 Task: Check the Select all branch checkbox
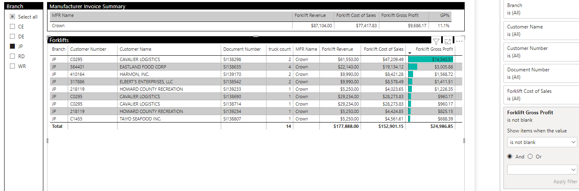pyautogui.click(x=12, y=17)
